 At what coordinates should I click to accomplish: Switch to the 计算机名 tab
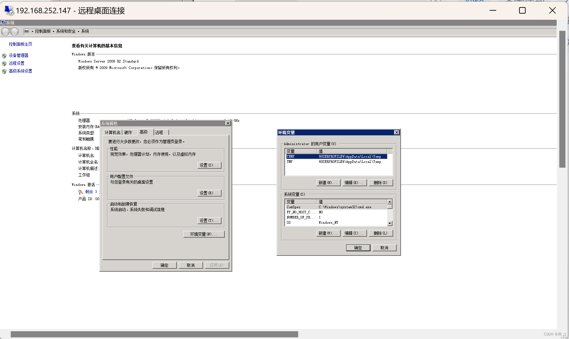pyautogui.click(x=112, y=132)
